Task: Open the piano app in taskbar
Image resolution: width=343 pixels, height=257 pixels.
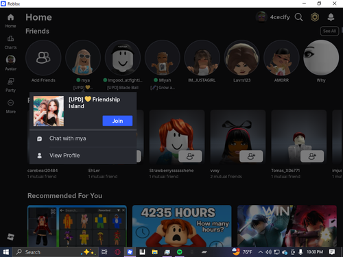Action: (x=142, y=252)
